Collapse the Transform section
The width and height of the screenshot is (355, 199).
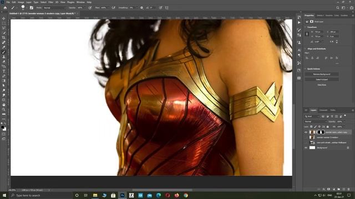[x=306, y=27]
